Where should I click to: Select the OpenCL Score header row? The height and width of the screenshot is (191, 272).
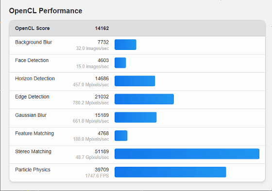tap(137, 28)
